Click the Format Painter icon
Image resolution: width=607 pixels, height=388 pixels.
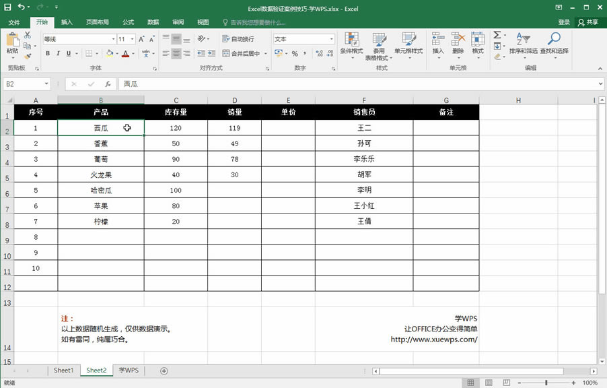28,56
